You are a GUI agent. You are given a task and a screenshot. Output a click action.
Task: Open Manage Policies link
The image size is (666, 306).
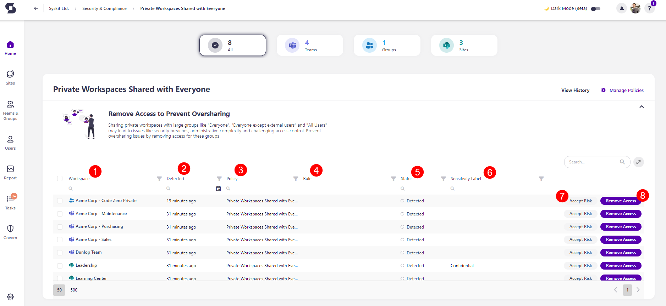(626, 90)
